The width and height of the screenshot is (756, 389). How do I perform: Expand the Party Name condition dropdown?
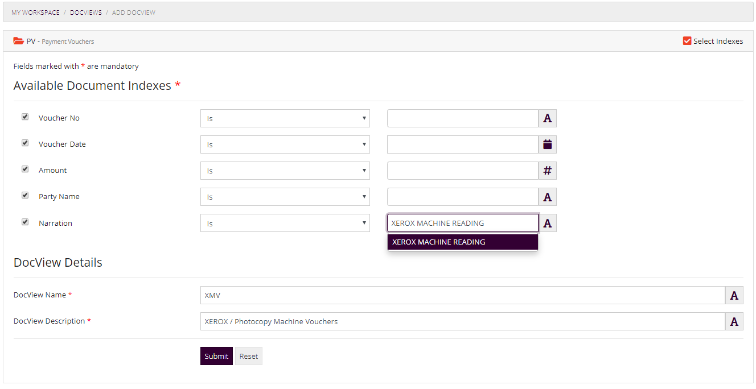[x=285, y=196]
